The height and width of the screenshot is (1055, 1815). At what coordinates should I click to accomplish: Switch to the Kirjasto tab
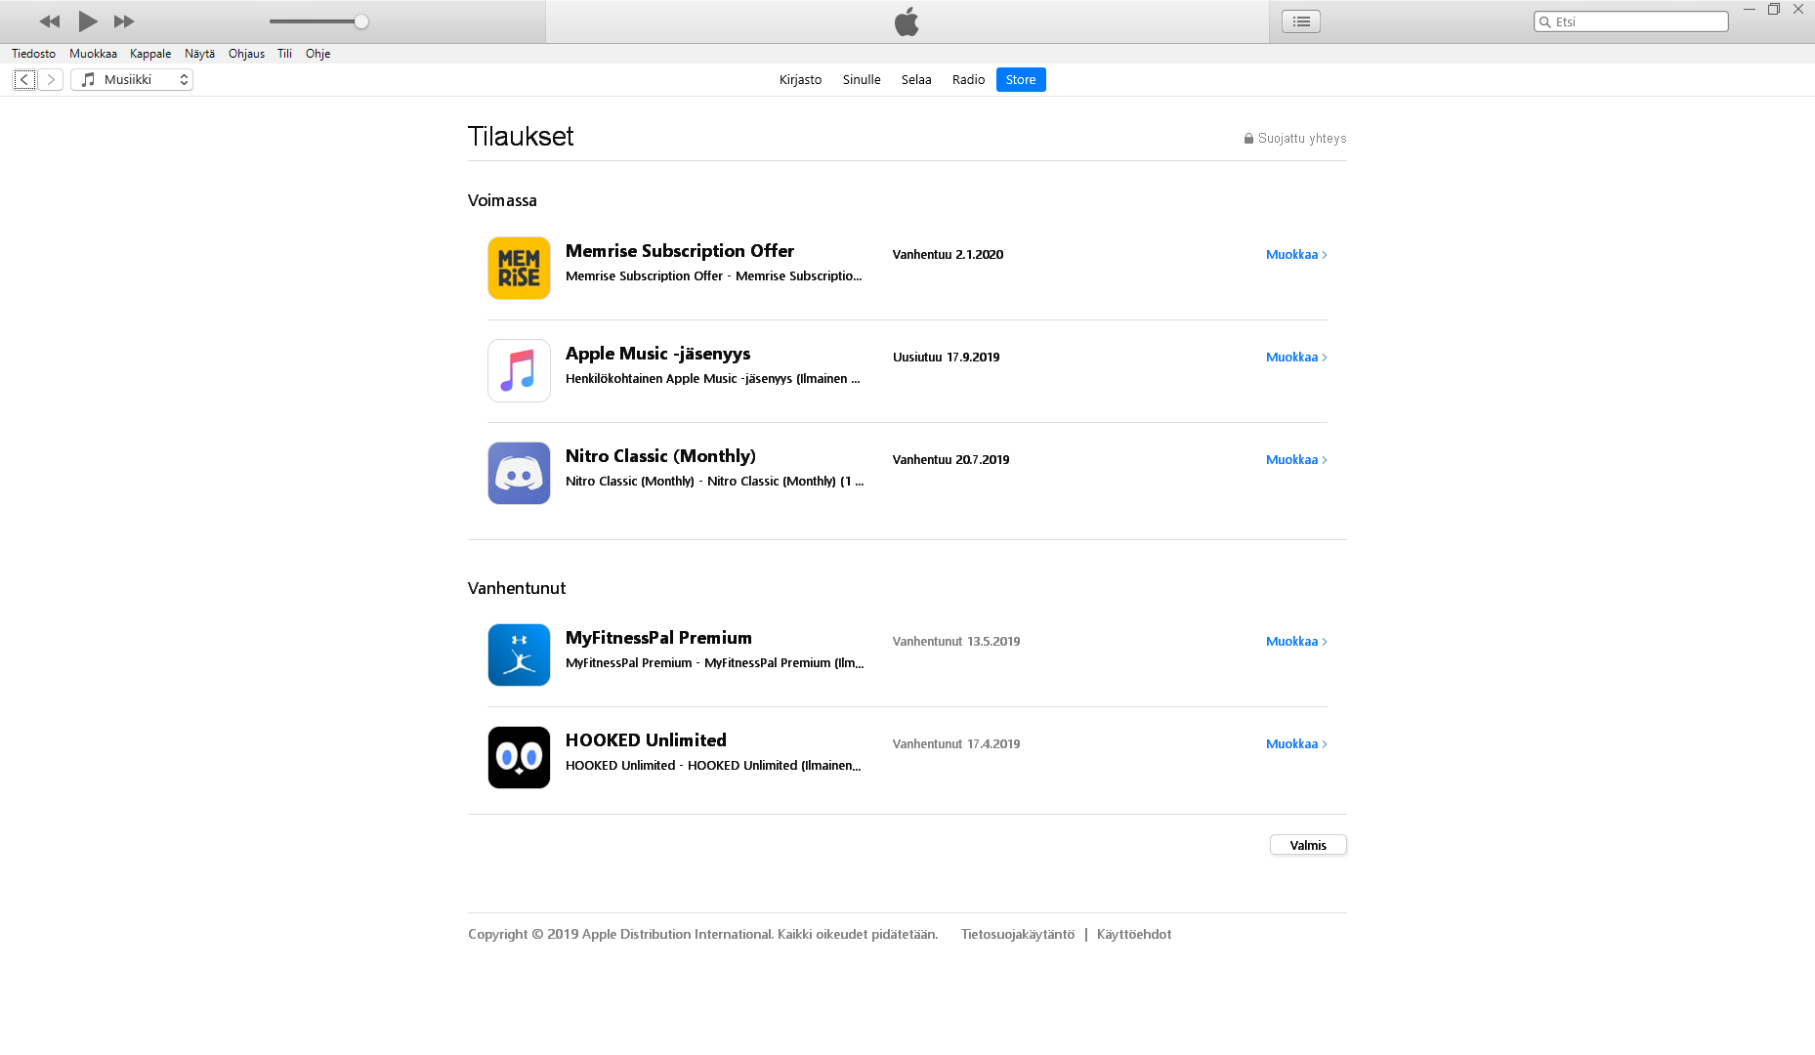tap(800, 79)
